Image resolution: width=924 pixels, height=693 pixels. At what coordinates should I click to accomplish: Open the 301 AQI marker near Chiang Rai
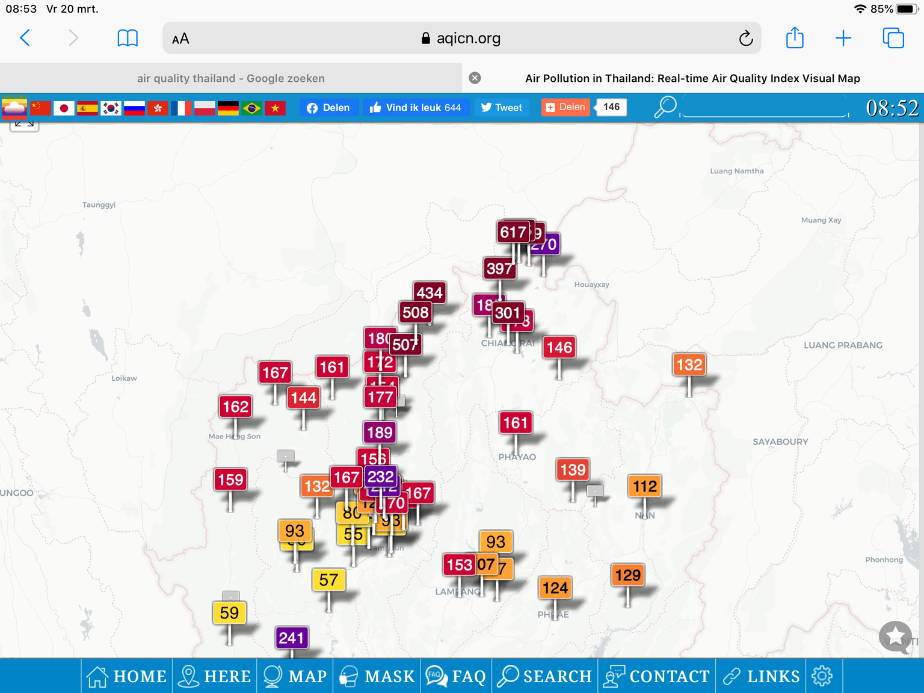(x=507, y=313)
